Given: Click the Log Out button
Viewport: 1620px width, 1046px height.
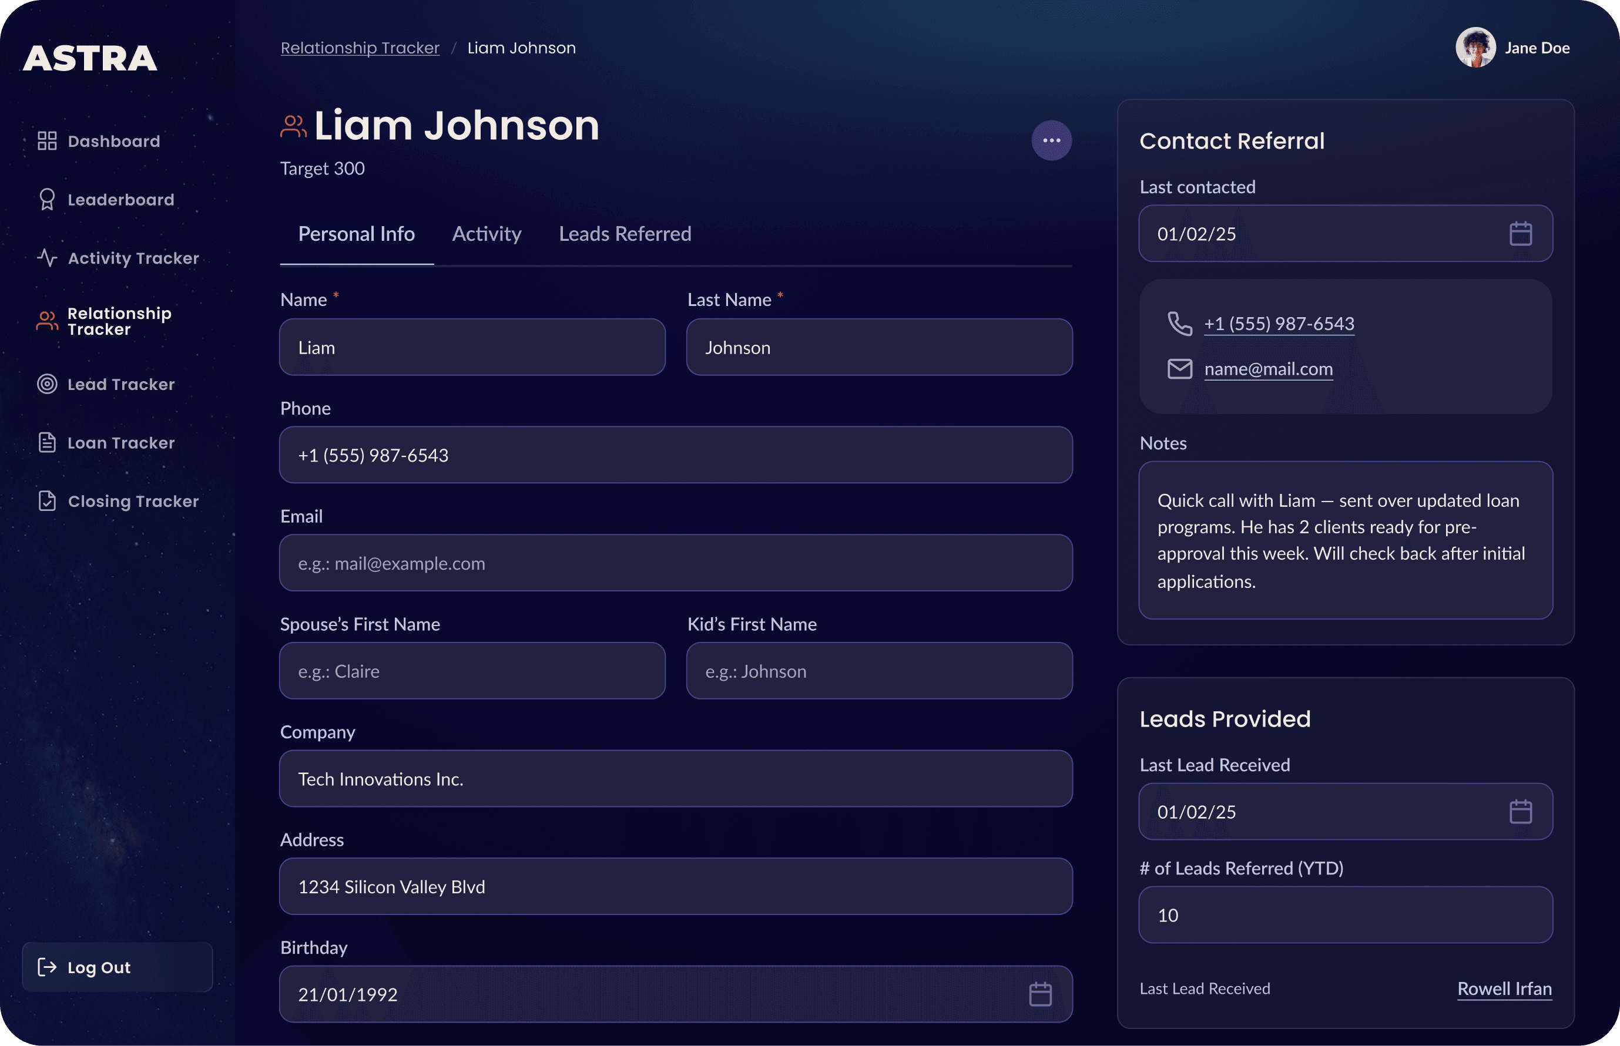Looking at the screenshot, I should [117, 967].
